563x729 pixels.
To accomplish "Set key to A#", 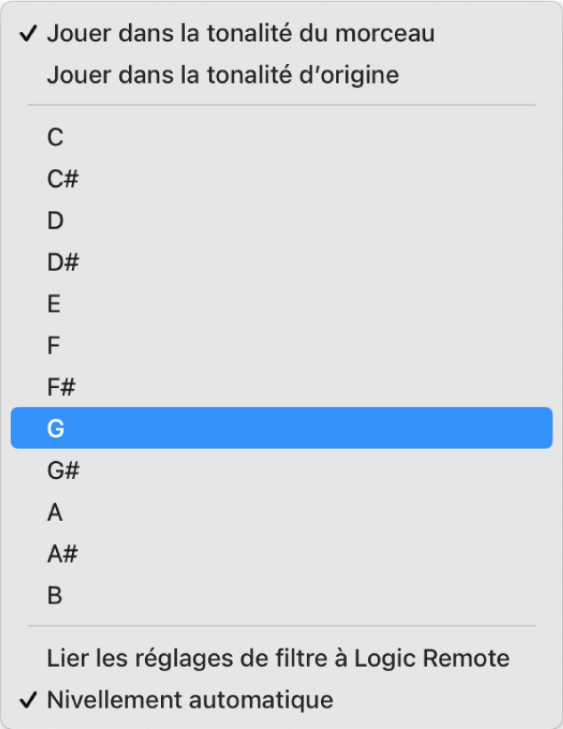I will (62, 555).
